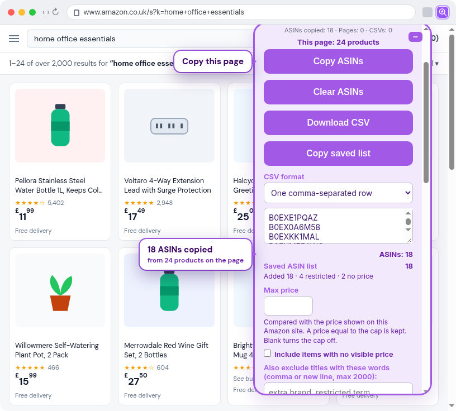Click the 'This page: 24 products' text

click(338, 42)
